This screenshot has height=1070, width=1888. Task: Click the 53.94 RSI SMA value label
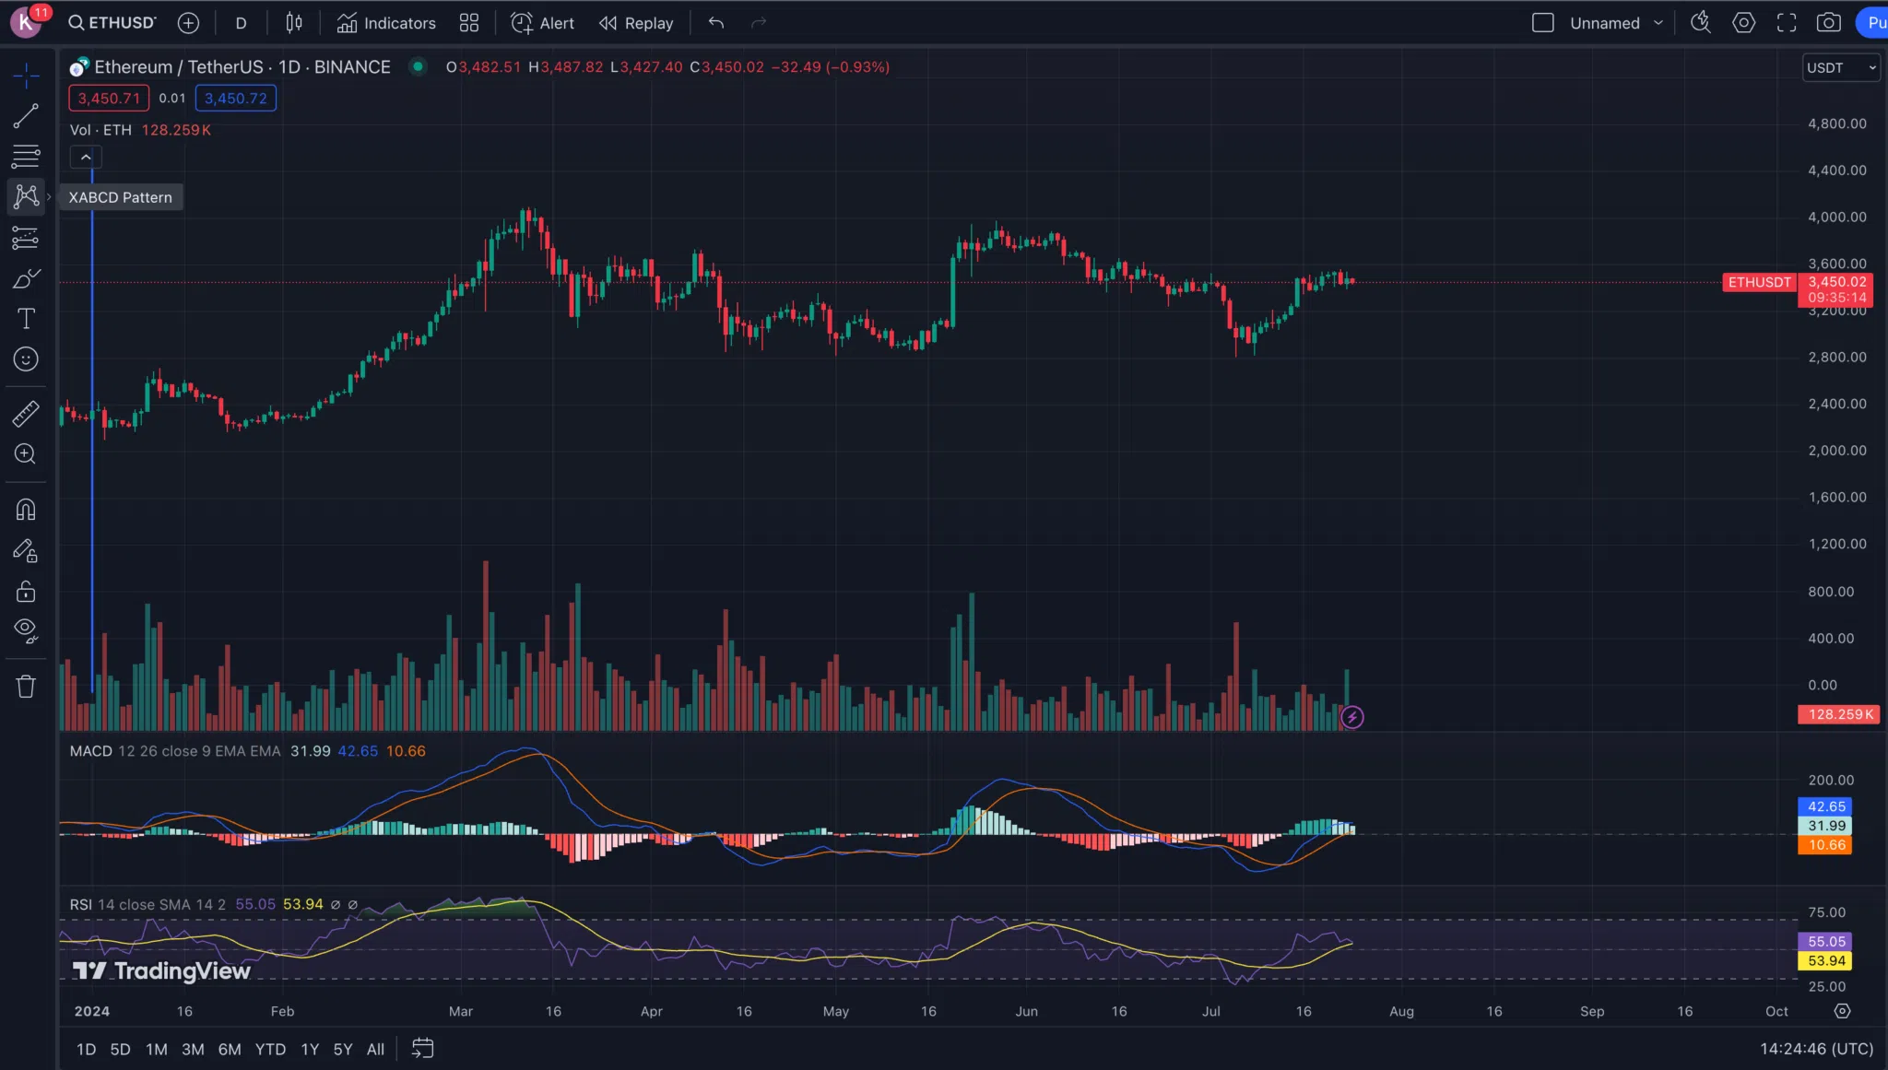pos(1826,960)
